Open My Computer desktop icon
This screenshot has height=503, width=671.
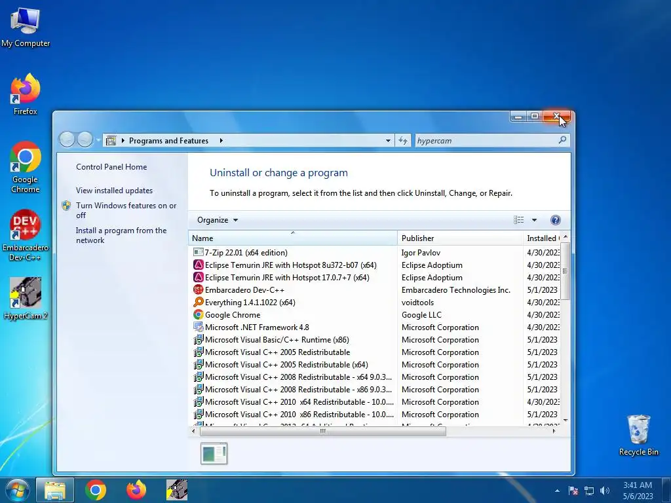click(26, 27)
